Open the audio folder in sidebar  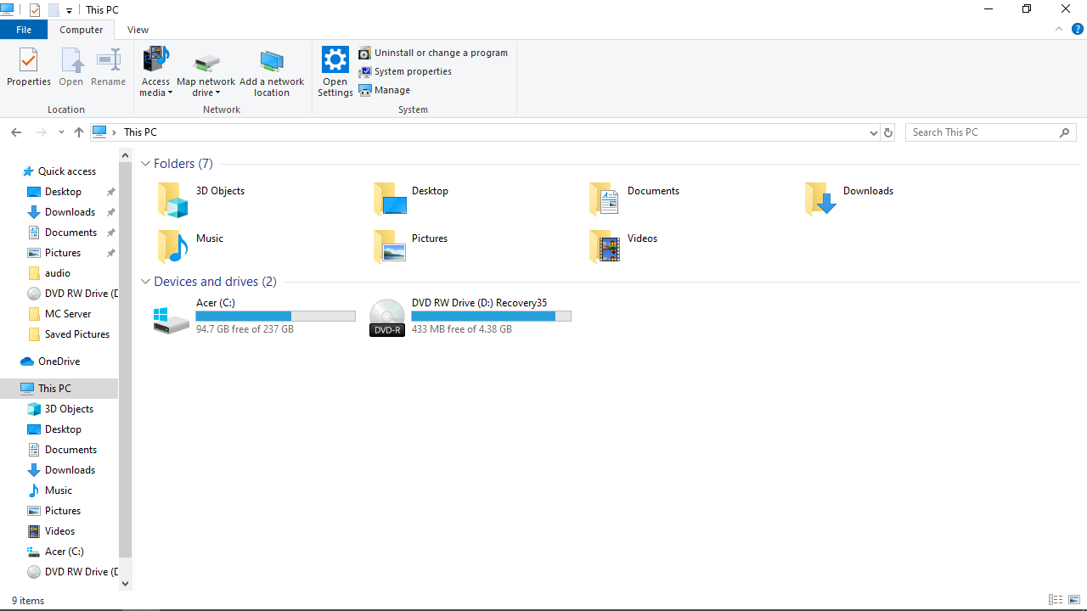[58, 273]
